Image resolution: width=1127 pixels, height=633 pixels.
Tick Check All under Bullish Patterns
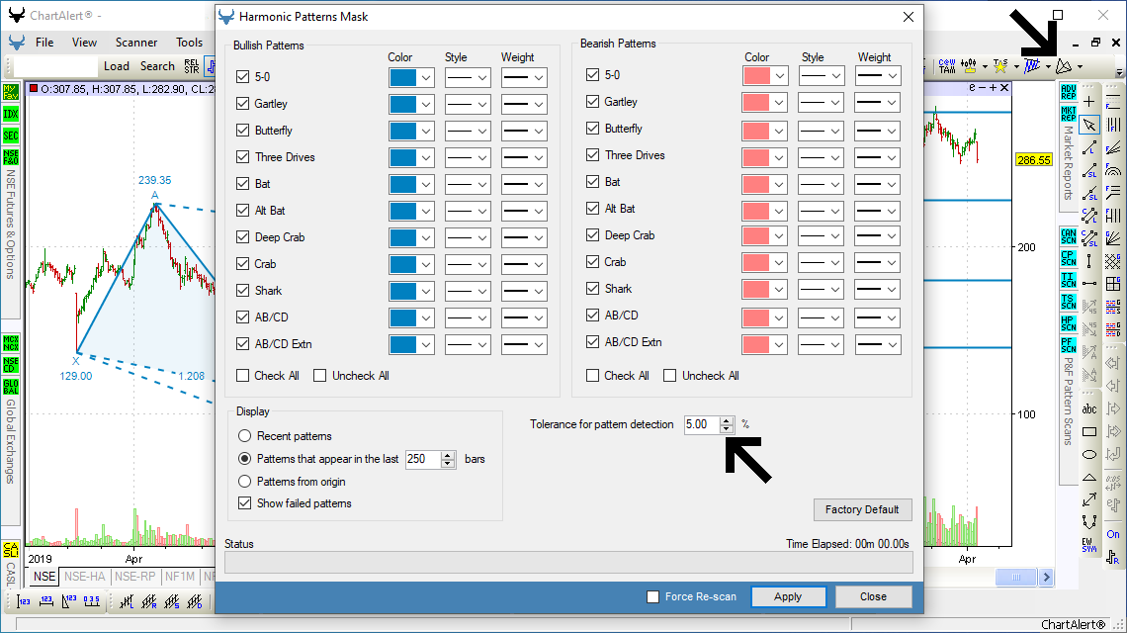243,376
